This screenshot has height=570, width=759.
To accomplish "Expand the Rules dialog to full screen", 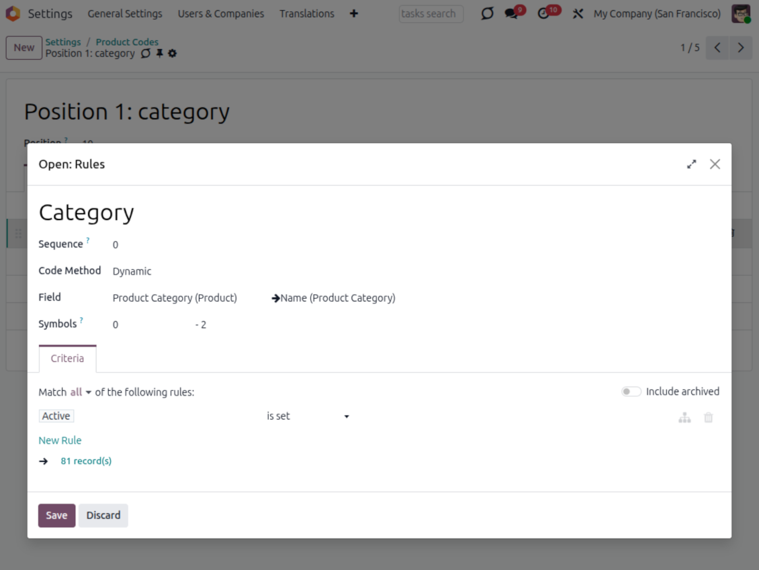I will (691, 164).
